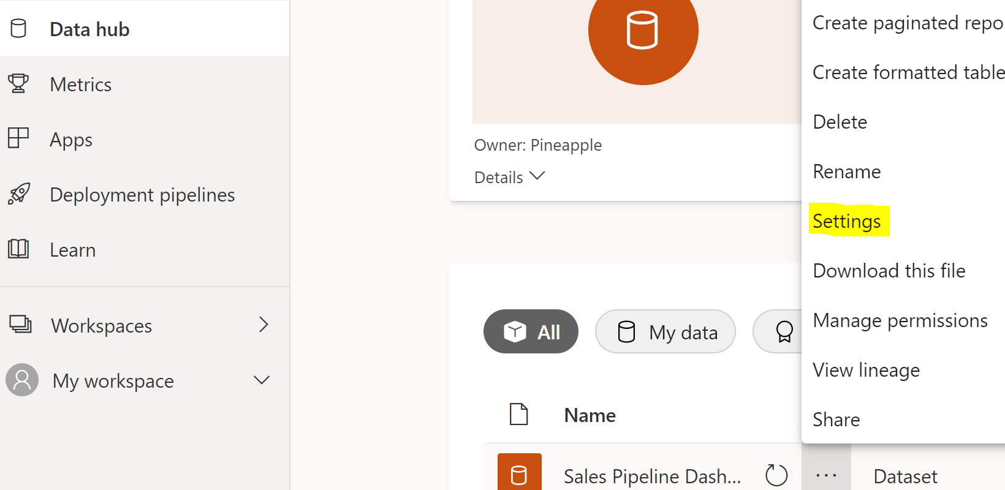Open the more options ellipsis button
Image resolution: width=1005 pixels, height=490 pixels.
(826, 475)
